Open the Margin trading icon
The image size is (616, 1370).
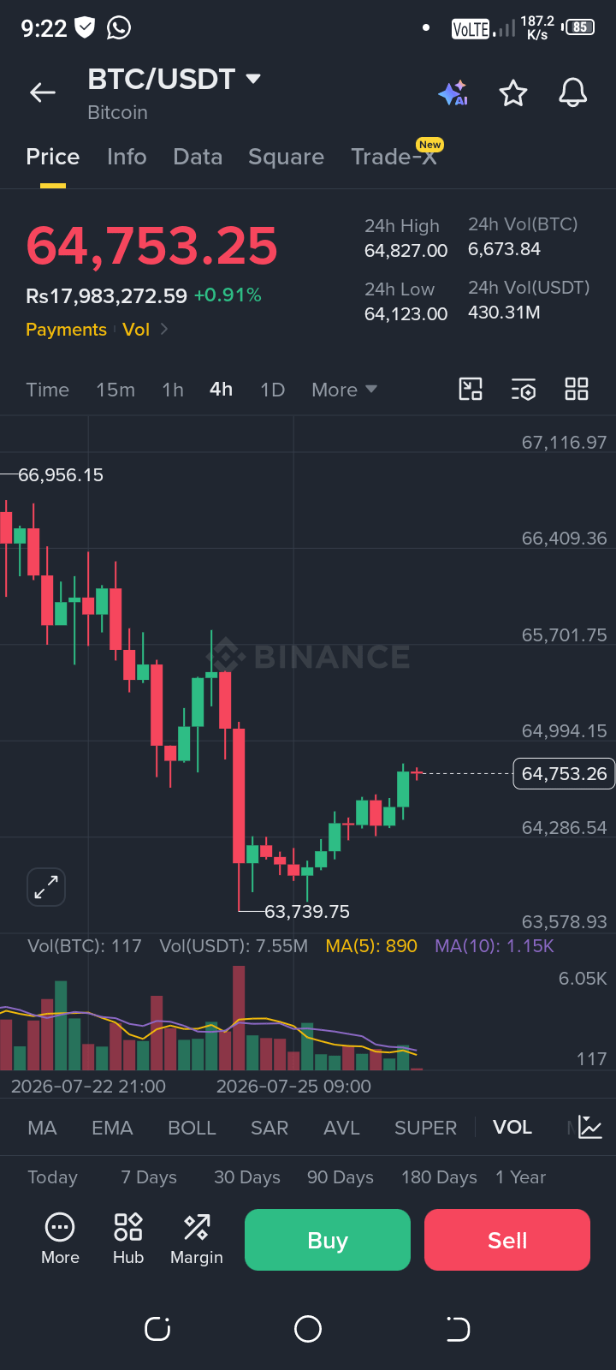point(197,1239)
